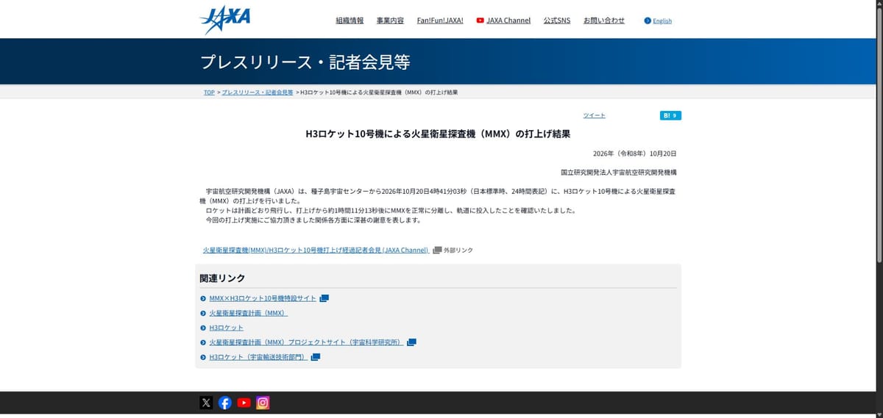Click YouTube icon beside JAXA Channel

pos(480,21)
